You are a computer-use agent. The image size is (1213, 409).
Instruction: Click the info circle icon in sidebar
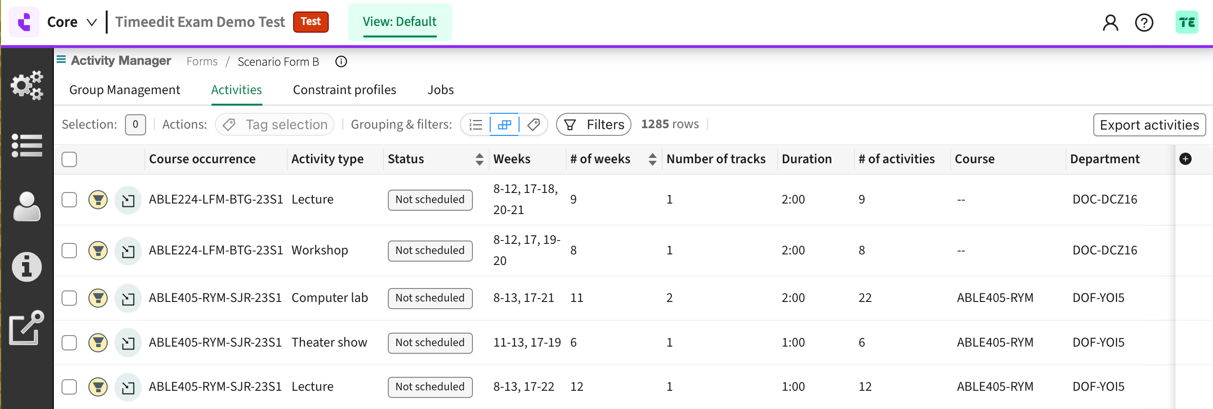tap(27, 267)
